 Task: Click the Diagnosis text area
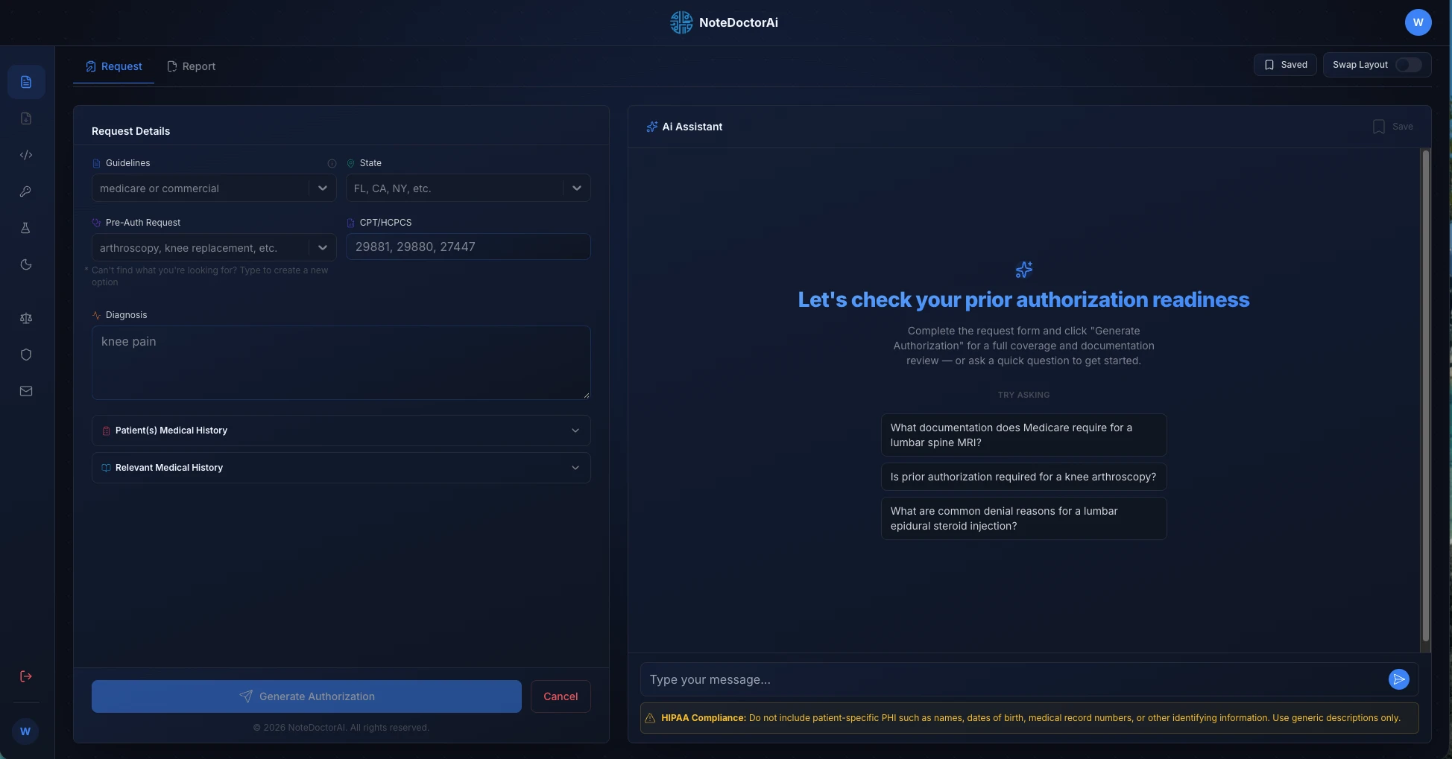(x=341, y=363)
